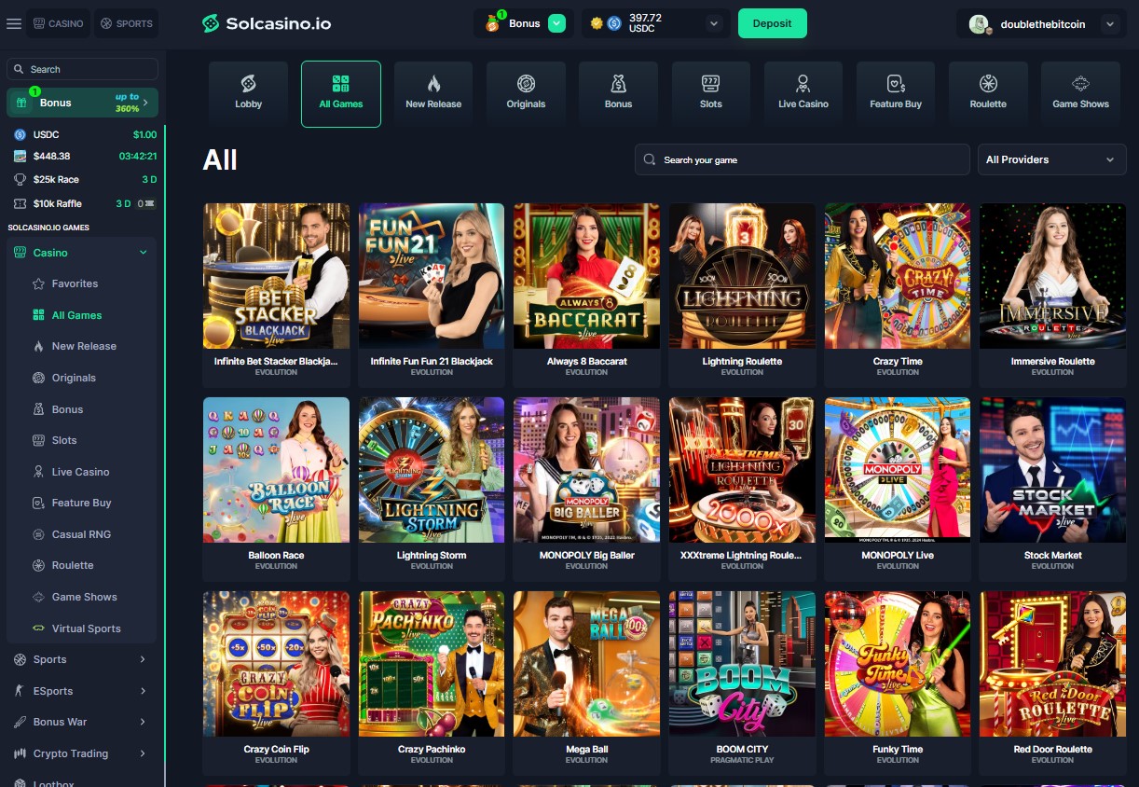This screenshot has width=1139, height=787.
Task: Open Roulette wheel icon in sidebar
Action: tap(38, 565)
